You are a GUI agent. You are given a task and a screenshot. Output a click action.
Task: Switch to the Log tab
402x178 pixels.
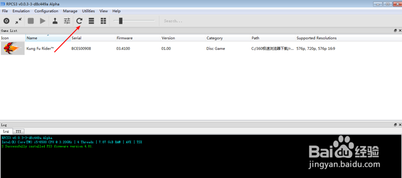(6, 131)
